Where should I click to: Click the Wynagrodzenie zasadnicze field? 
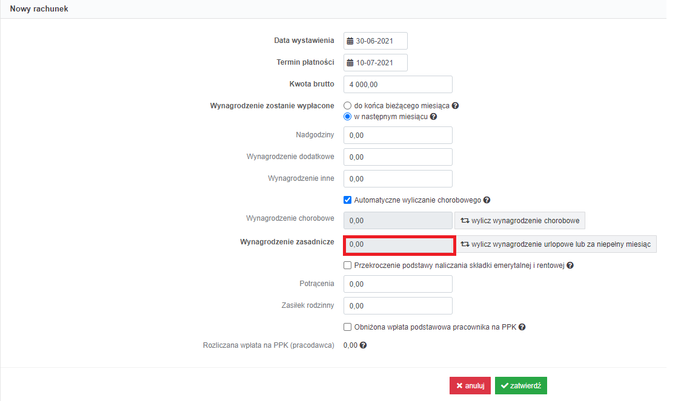point(399,244)
